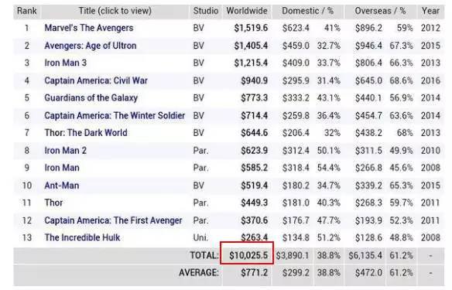This screenshot has width=452, height=290.
Task: Open Marvel's The Avengers title link
Action: 89,28
